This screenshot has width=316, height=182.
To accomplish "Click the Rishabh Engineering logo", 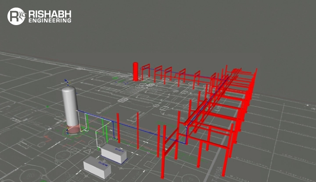I will tap(39, 16).
